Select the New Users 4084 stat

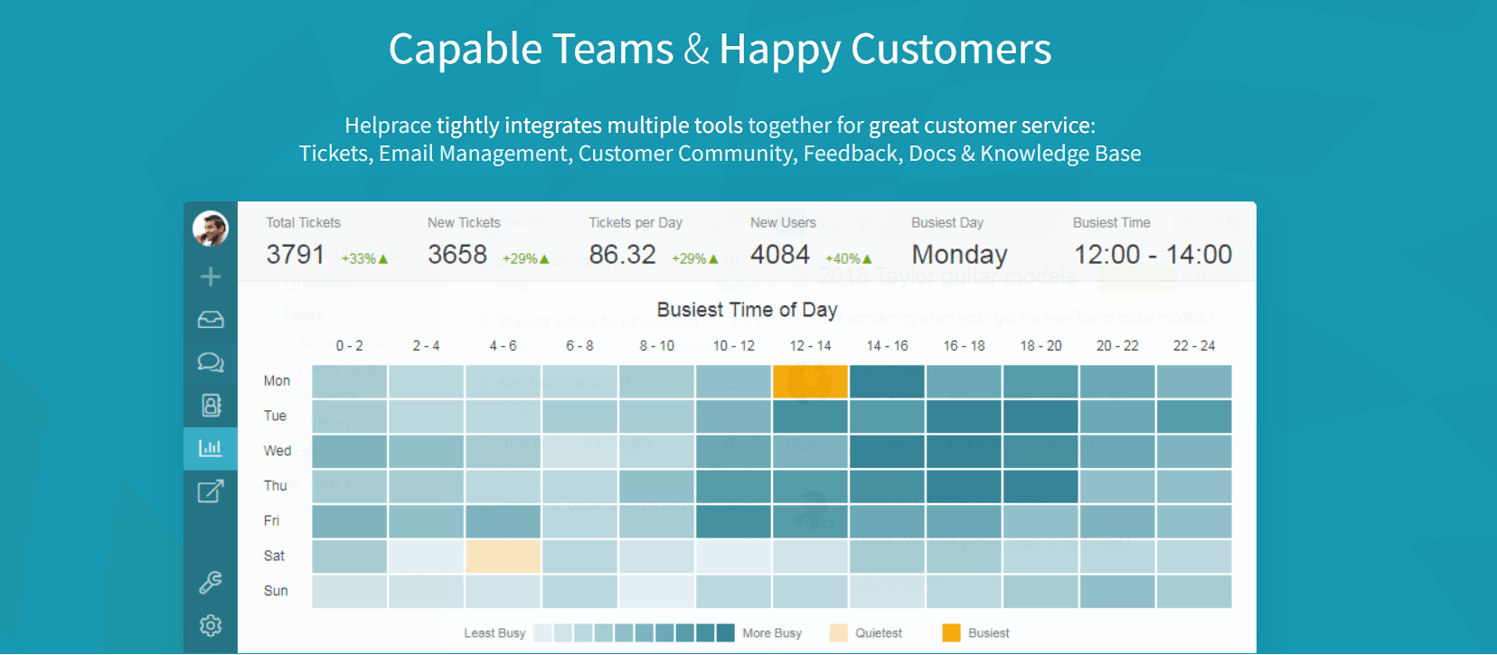click(x=811, y=243)
